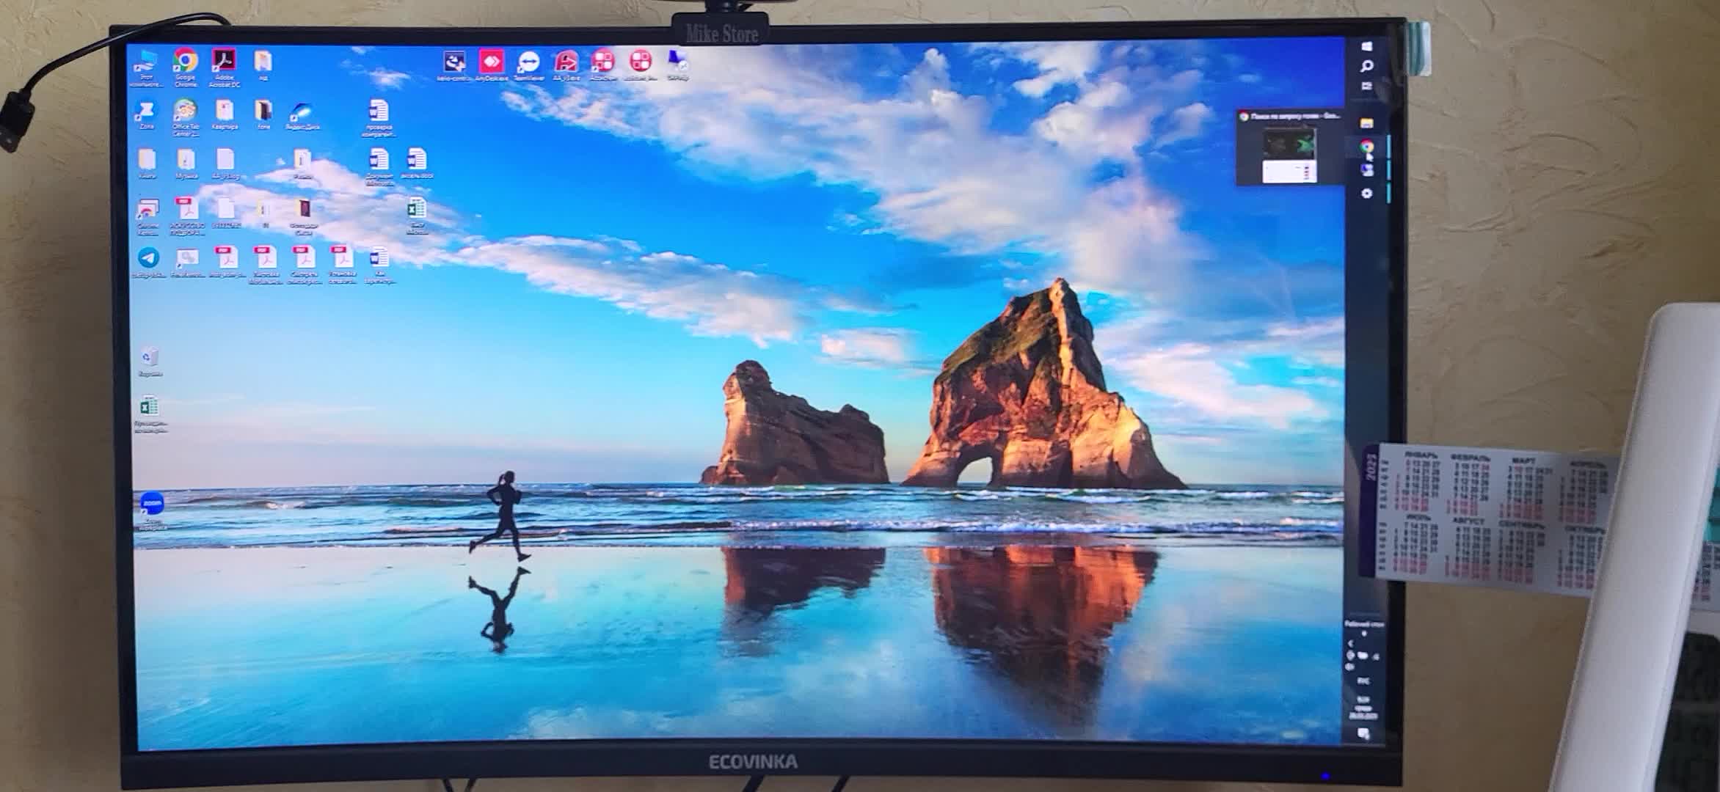The image size is (1720, 792).
Task: Click the Chrome icon on the taskbar
Action: point(1366,147)
